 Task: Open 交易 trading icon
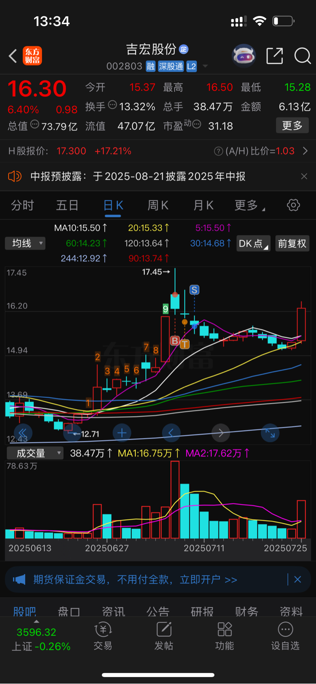pyautogui.click(x=103, y=636)
